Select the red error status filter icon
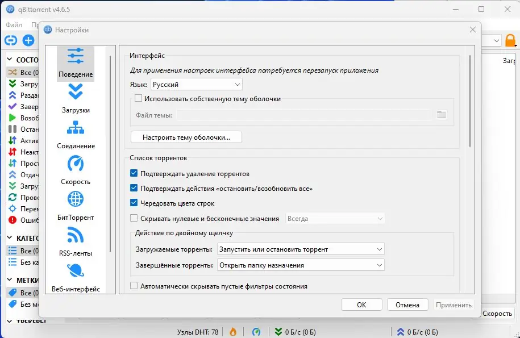 (x=13, y=220)
